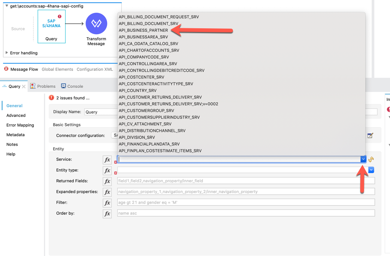Switch to Message Flow tab
The image size is (390, 256).
(x=24, y=70)
